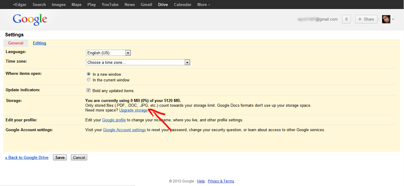Visit your Google Account settings link
Viewport: 404px width, 186px height.
(x=124, y=130)
